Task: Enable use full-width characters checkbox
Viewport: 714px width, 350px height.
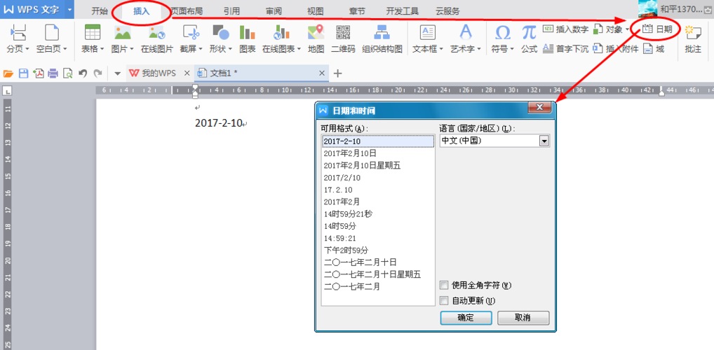Action: [x=444, y=286]
